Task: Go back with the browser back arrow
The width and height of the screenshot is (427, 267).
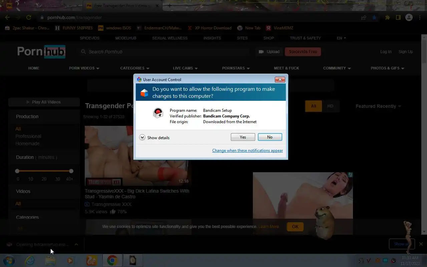Action: click(7, 17)
